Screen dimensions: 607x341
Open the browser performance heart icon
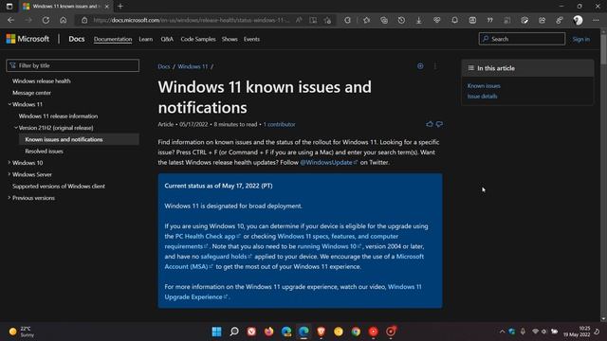click(436, 20)
